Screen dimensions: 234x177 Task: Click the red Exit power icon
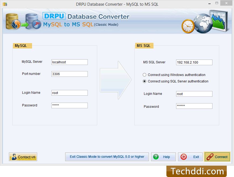pyautogui.click(x=183, y=157)
